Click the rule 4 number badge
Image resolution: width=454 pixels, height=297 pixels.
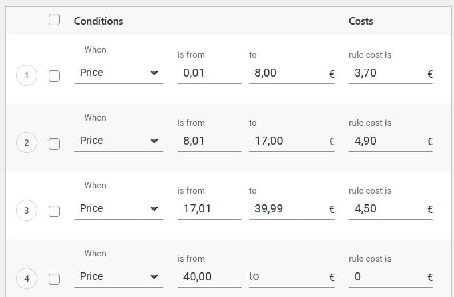26,279
